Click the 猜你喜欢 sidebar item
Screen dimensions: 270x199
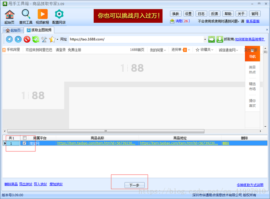tap(252, 103)
